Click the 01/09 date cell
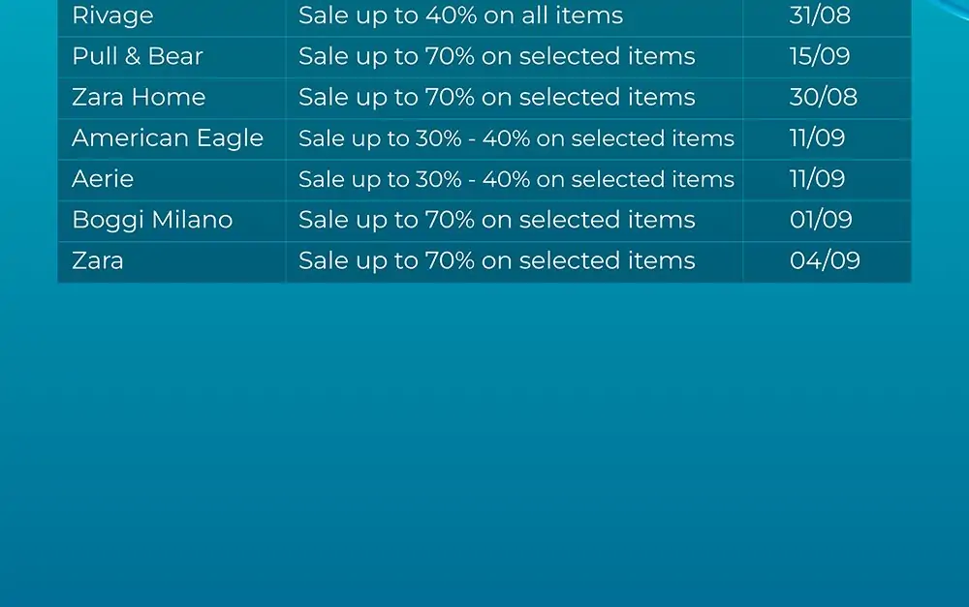 point(827,220)
